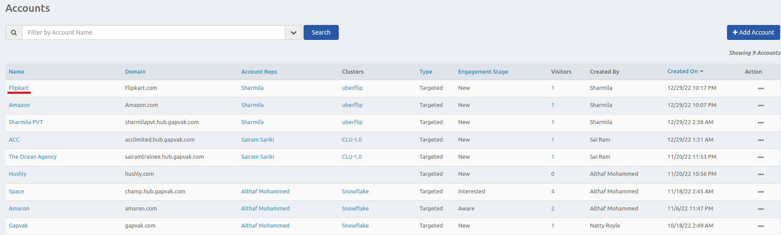Open the action menu for Flipkart row
The image size is (781, 235).
click(x=760, y=89)
